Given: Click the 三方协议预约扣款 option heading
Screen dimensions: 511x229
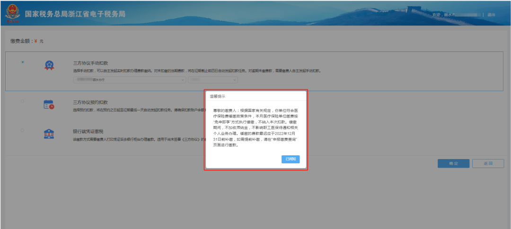Looking at the screenshot, I should click(90, 102).
